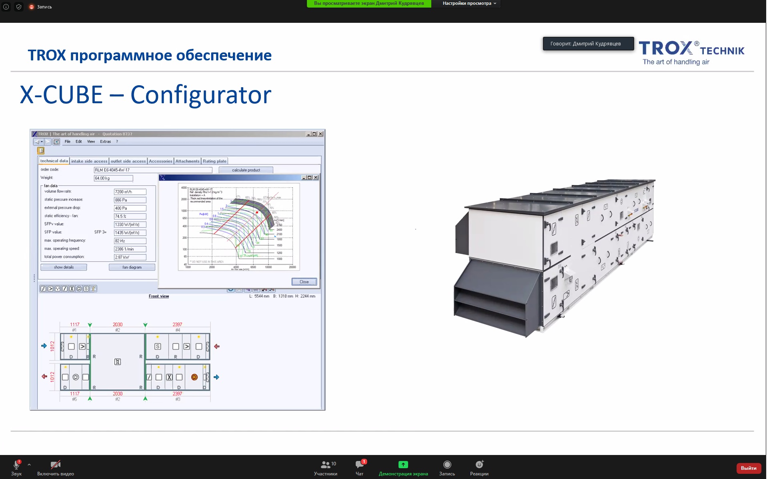767x479 pixels.
Task: Click the forward arrow in configurator toolbar
Action: [48, 142]
